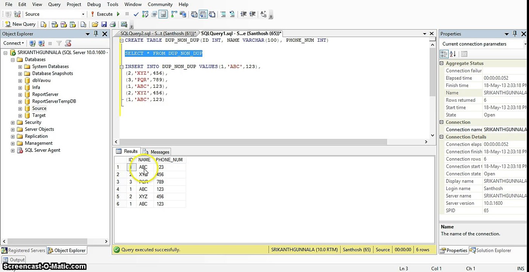Comment out the selected lines
Image resolution: width=529 pixels, height=272 pixels.
[x=223, y=14]
